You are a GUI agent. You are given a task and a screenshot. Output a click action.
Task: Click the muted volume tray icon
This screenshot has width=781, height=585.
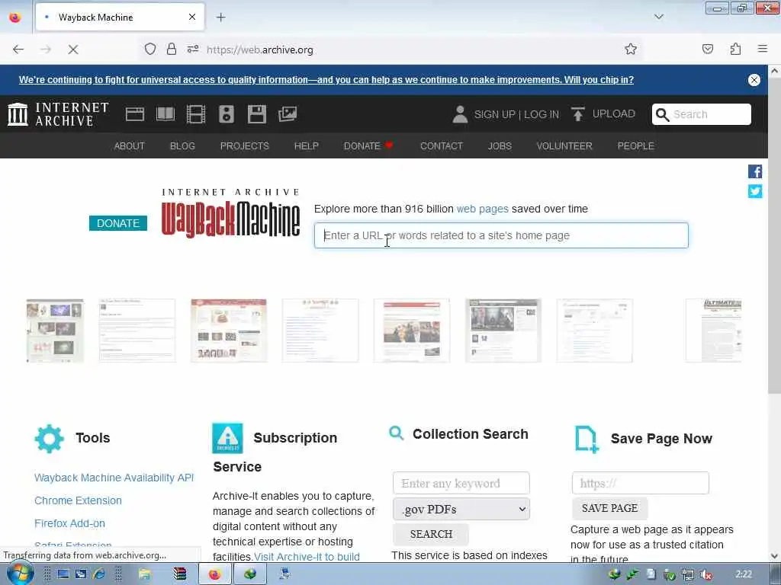tap(705, 574)
